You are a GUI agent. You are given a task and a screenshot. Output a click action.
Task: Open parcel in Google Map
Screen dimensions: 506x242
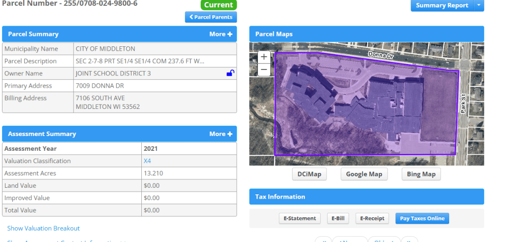click(x=364, y=174)
